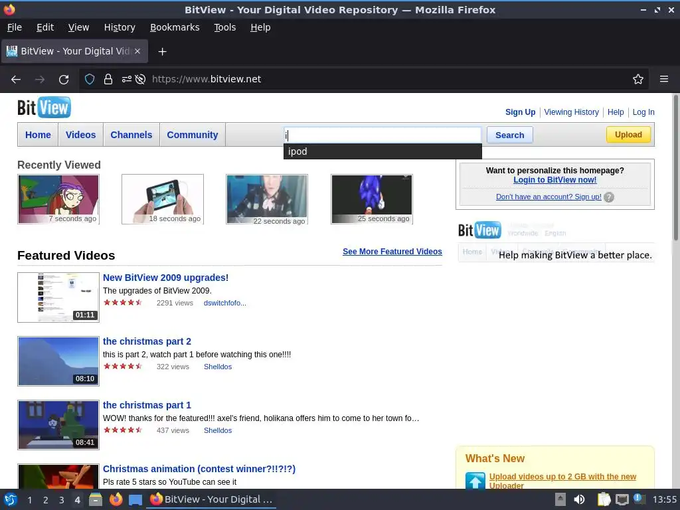
Task: Open the volume control in the system tray
Action: [579, 499]
